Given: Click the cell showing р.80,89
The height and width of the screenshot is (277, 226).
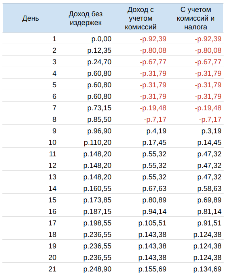Looking at the screenshot, I should point(141,200).
